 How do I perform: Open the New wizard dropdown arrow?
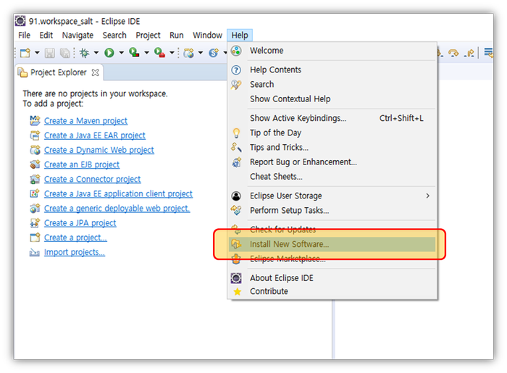[x=37, y=53]
